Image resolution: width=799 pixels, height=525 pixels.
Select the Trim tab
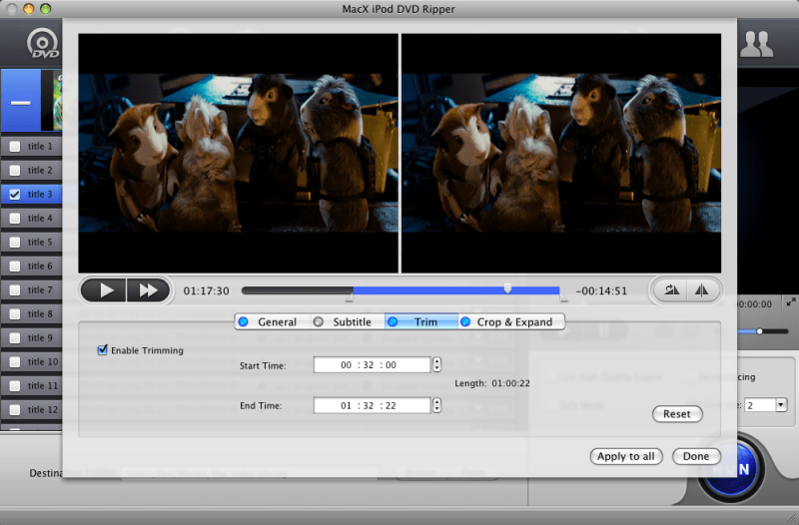pyautogui.click(x=421, y=321)
